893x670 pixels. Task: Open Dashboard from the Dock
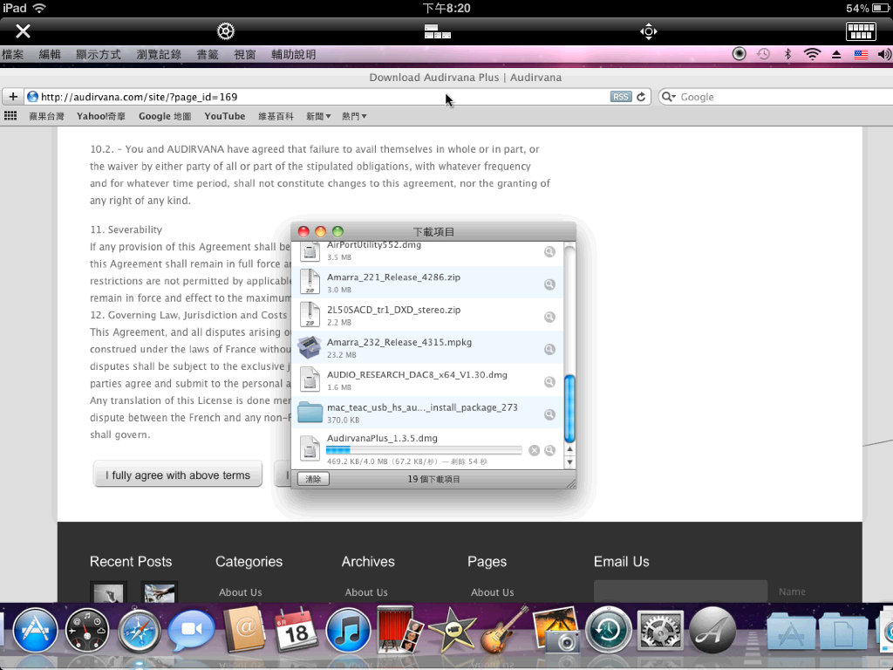pyautogui.click(x=86, y=631)
